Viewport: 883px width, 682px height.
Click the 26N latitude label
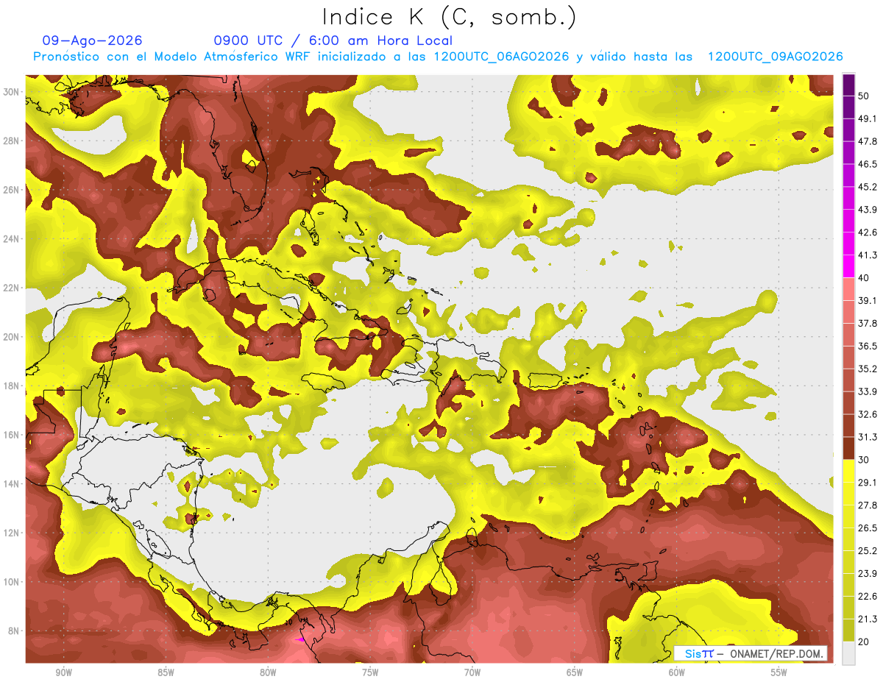(x=12, y=190)
